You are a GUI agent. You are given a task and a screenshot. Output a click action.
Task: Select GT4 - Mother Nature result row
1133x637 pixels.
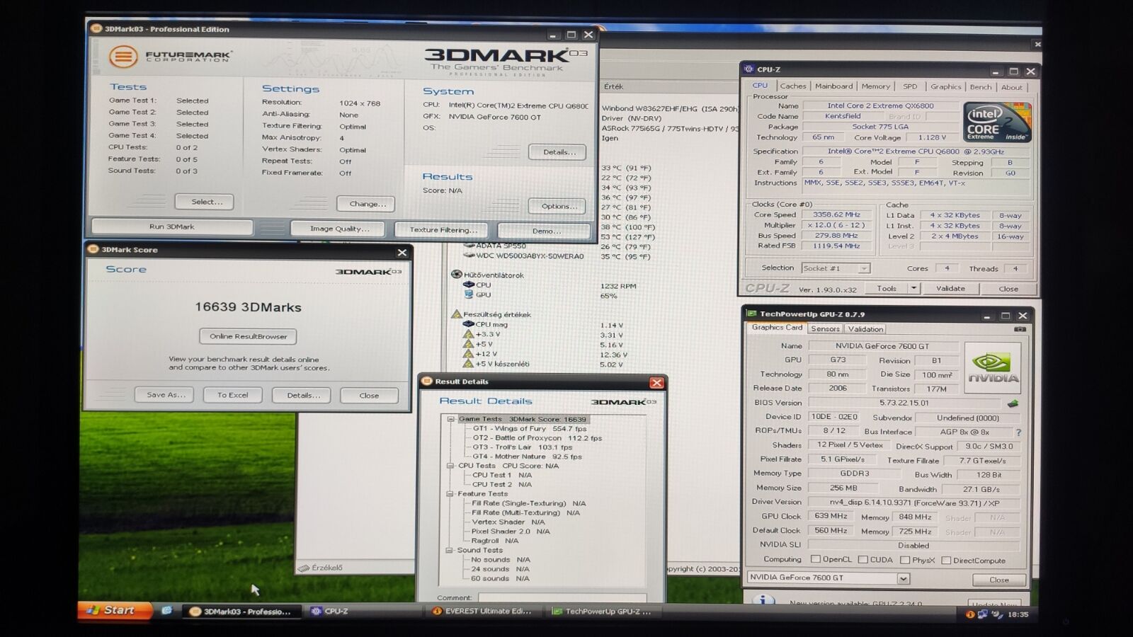tap(527, 457)
